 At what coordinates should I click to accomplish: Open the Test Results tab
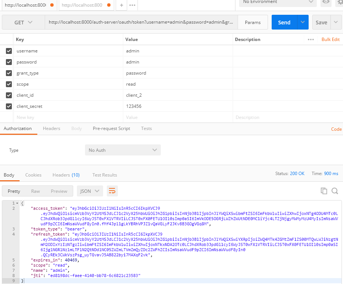105,175
